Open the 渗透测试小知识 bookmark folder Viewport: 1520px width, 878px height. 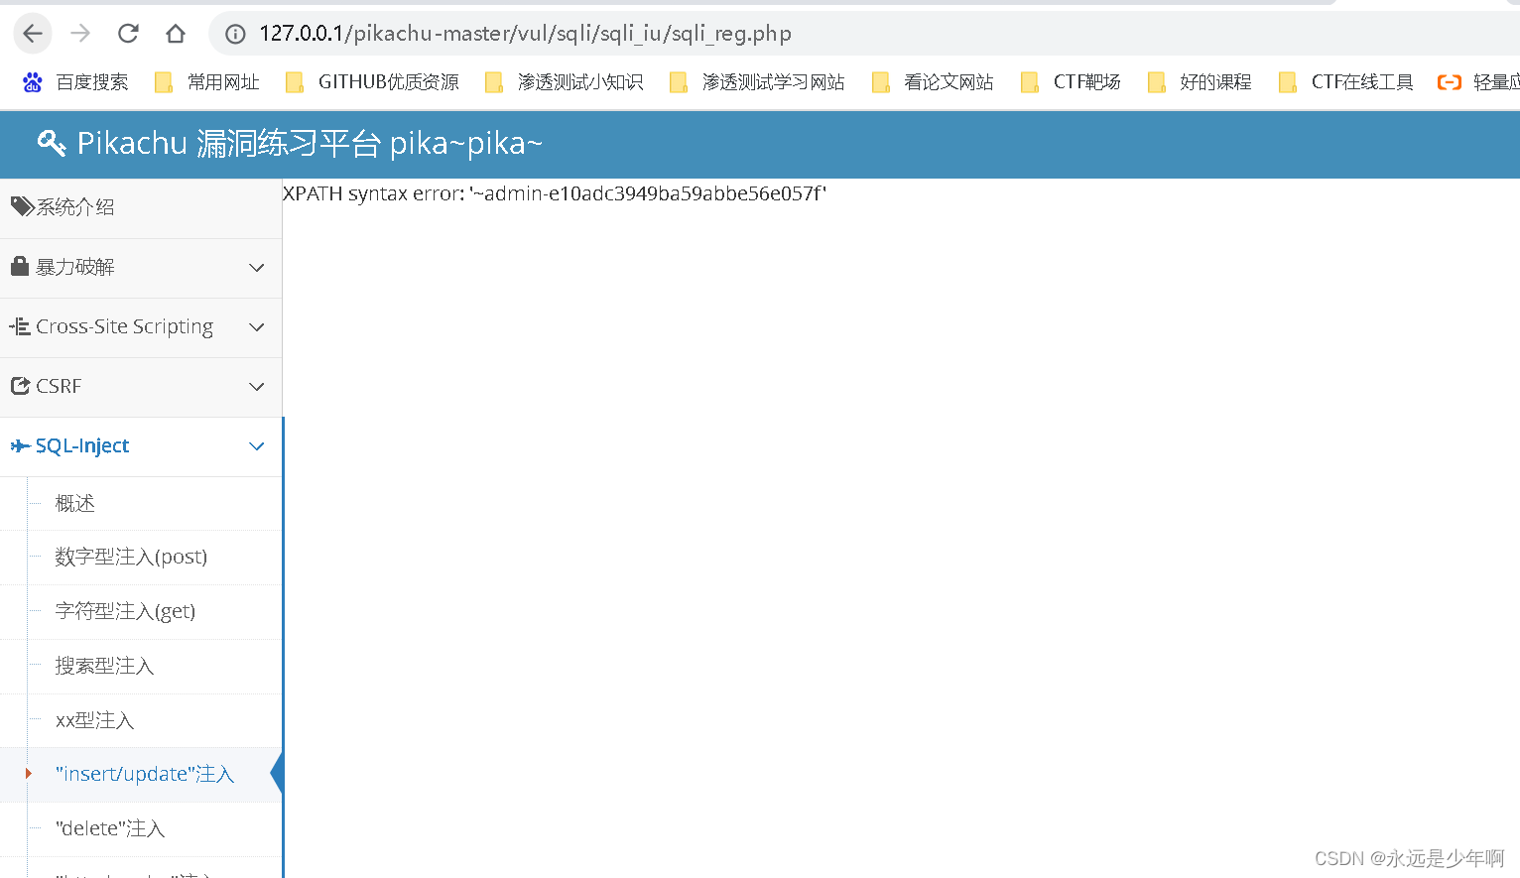point(564,82)
